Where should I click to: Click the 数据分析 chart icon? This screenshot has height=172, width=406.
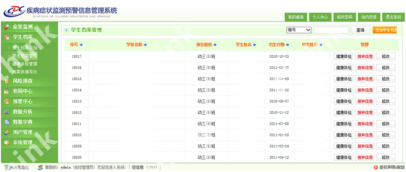(x=7, y=112)
